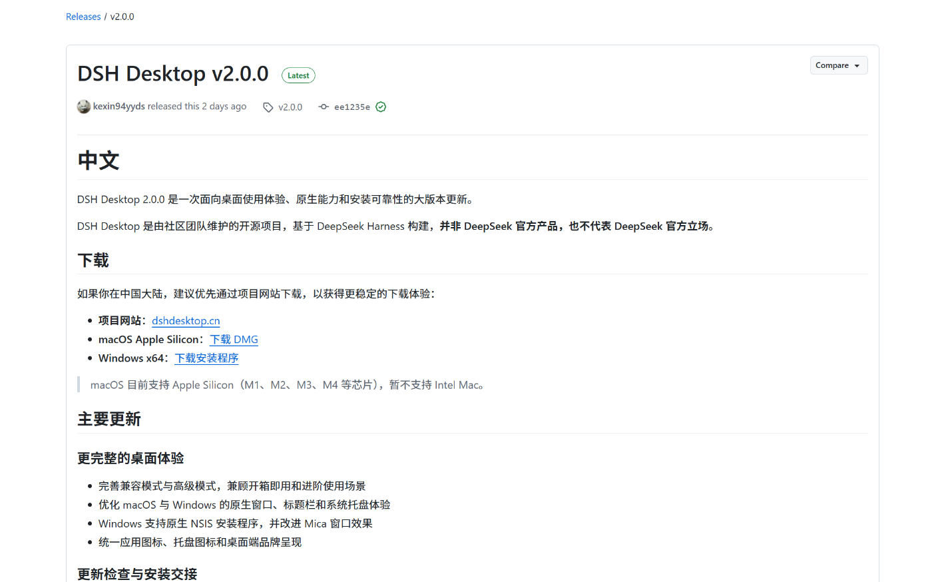
Task: Click the 更新检查与安装交接 heading
Action: [x=137, y=574]
